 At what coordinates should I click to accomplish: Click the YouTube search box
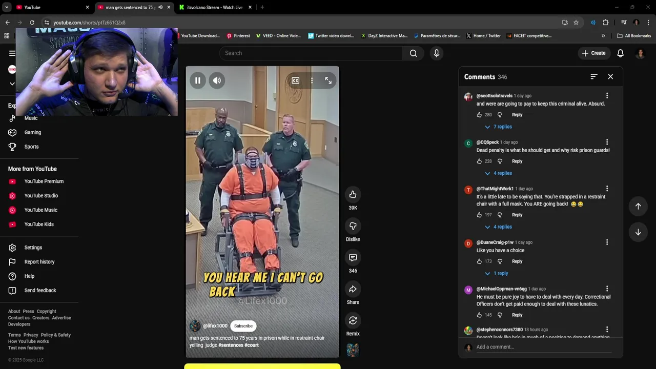(311, 53)
